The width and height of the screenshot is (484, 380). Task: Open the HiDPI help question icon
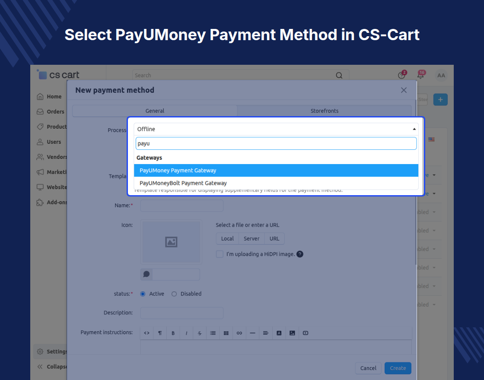(300, 254)
